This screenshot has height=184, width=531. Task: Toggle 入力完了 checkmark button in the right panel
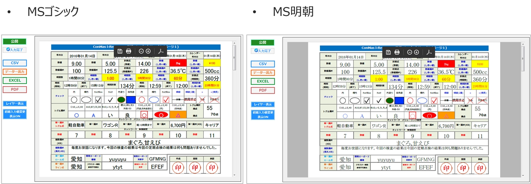tap(263, 51)
